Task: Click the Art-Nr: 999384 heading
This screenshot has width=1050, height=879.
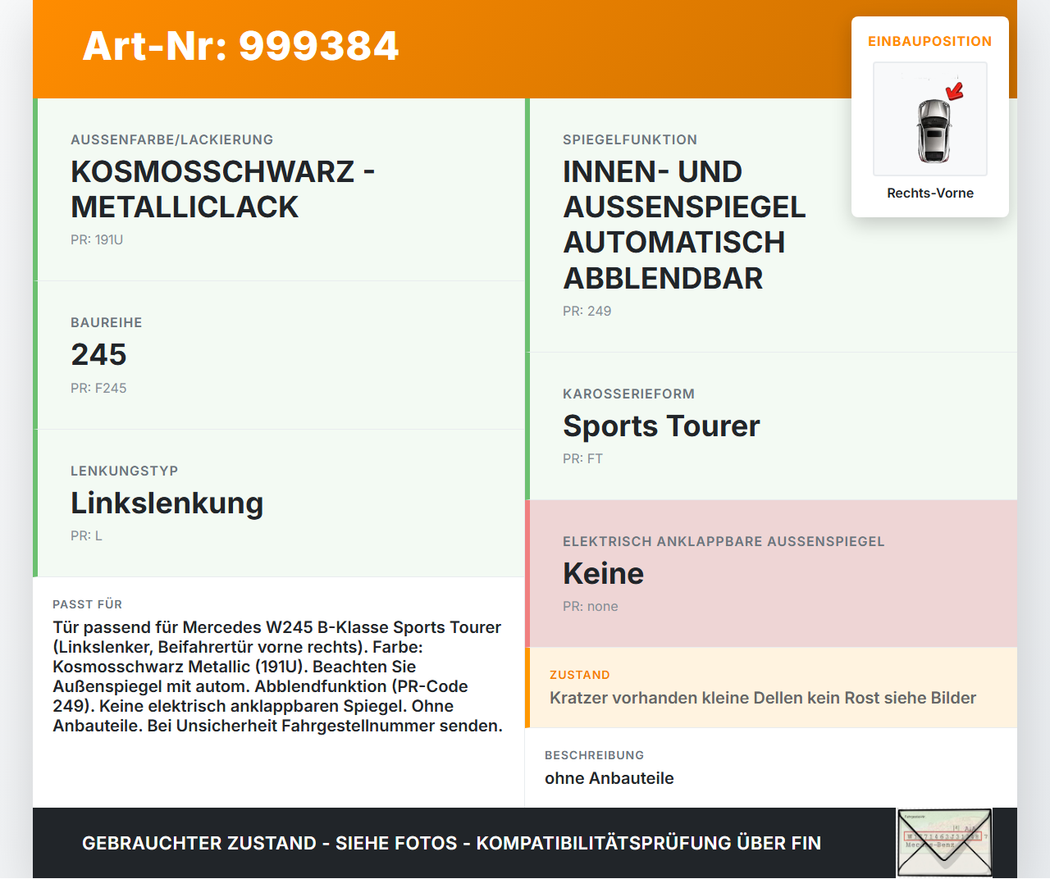Action: coord(240,46)
